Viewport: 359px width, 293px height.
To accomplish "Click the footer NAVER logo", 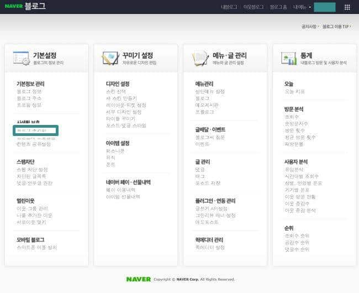I will click(139, 279).
